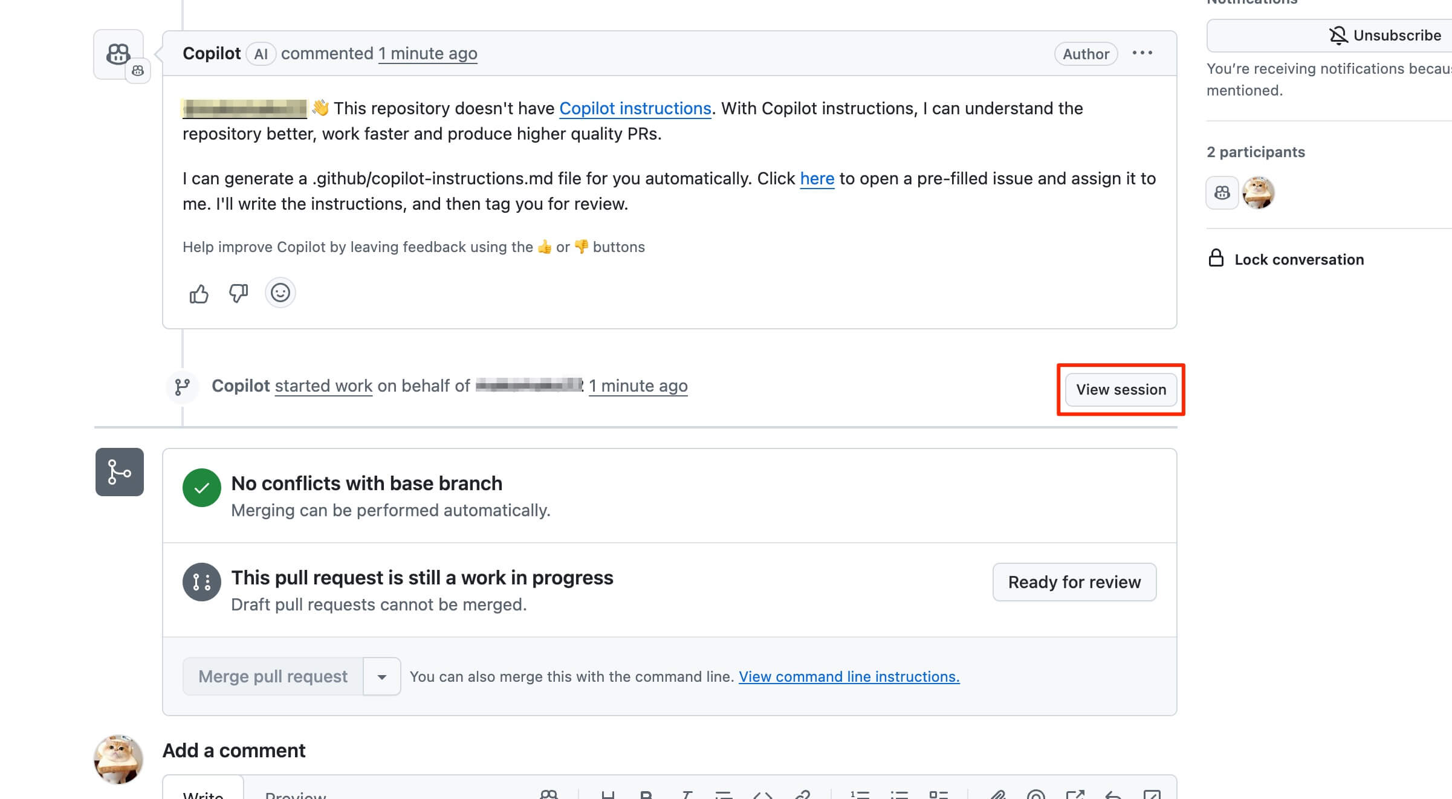This screenshot has height=799, width=1452.
Task: Click the @ mention toolbar icon
Action: tap(1036, 795)
